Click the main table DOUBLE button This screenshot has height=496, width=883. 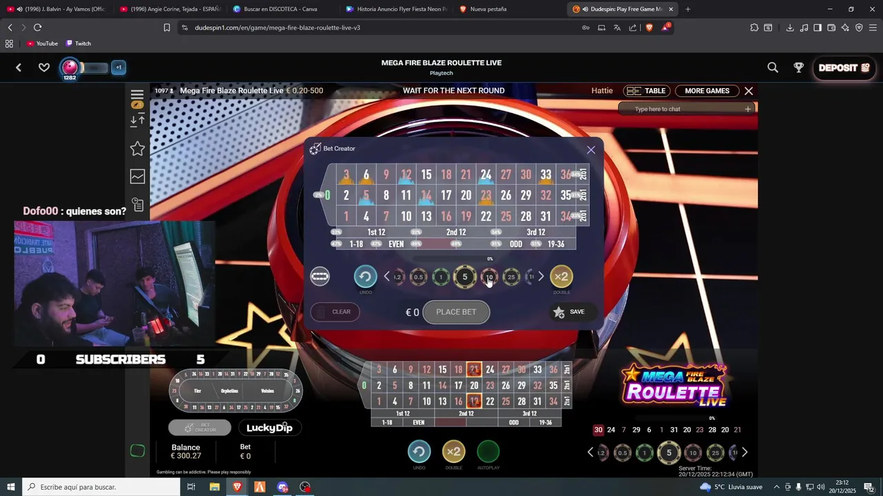tap(453, 452)
